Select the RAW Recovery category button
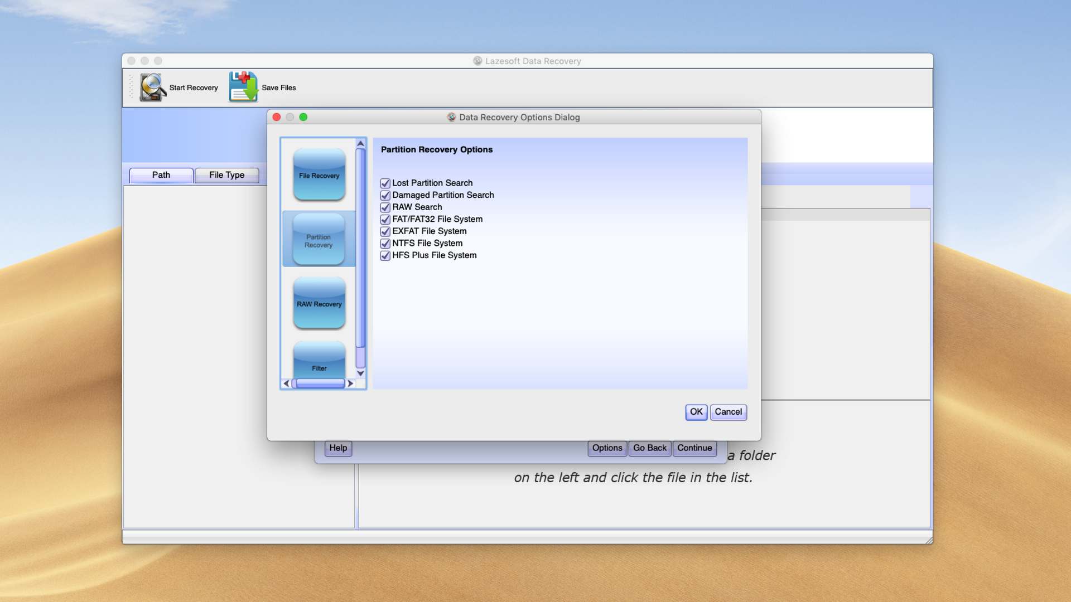1071x602 pixels. [319, 304]
